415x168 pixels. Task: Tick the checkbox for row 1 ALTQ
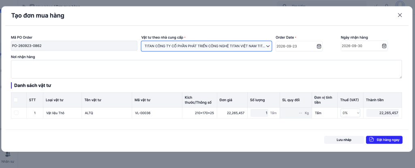pyautogui.click(x=16, y=113)
